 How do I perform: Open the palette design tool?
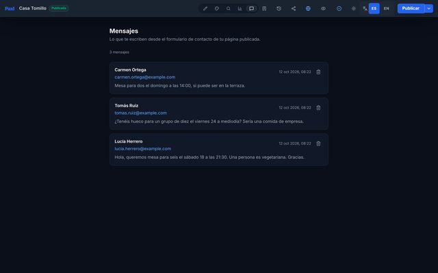(217, 8)
